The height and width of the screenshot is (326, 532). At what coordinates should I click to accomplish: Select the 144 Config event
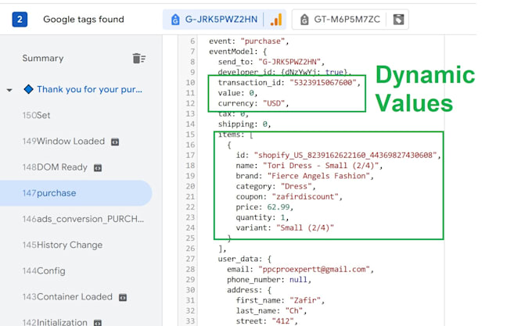point(44,271)
